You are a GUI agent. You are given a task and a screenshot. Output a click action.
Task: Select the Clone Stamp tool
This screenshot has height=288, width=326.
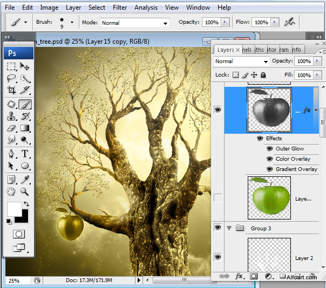pyautogui.click(x=11, y=116)
